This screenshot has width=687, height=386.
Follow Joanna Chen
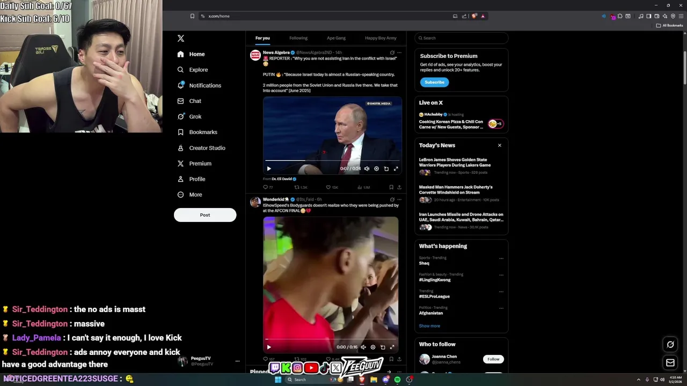click(x=493, y=359)
